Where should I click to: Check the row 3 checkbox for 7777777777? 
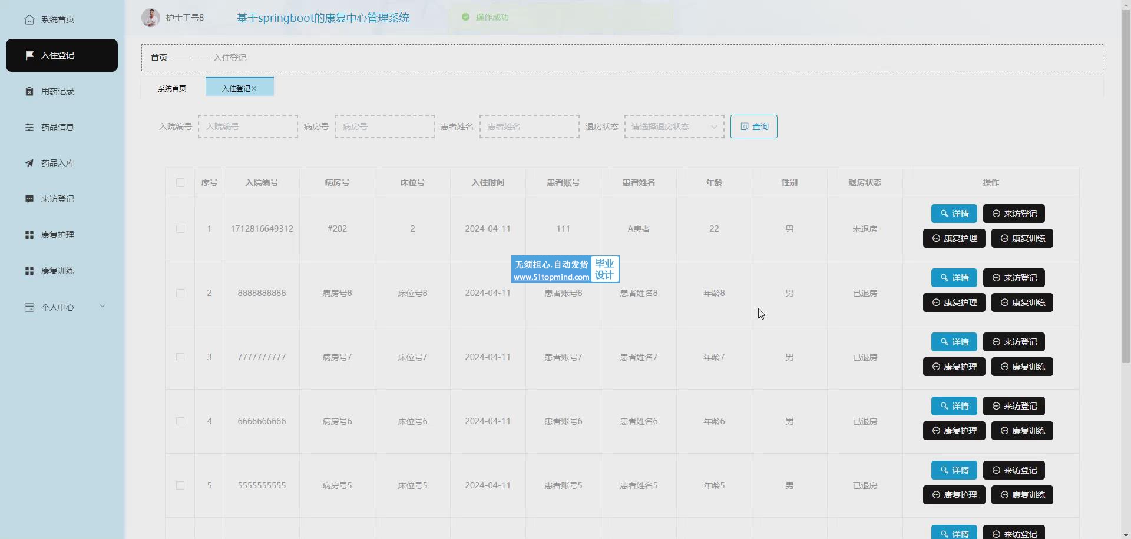[180, 357]
